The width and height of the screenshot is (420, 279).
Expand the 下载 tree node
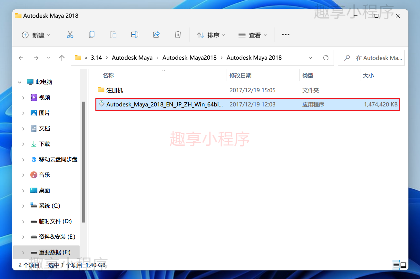(x=23, y=144)
